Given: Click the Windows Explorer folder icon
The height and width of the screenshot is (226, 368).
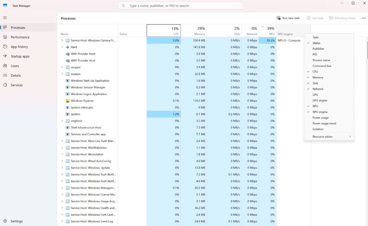Looking at the screenshot, I should (67, 101).
